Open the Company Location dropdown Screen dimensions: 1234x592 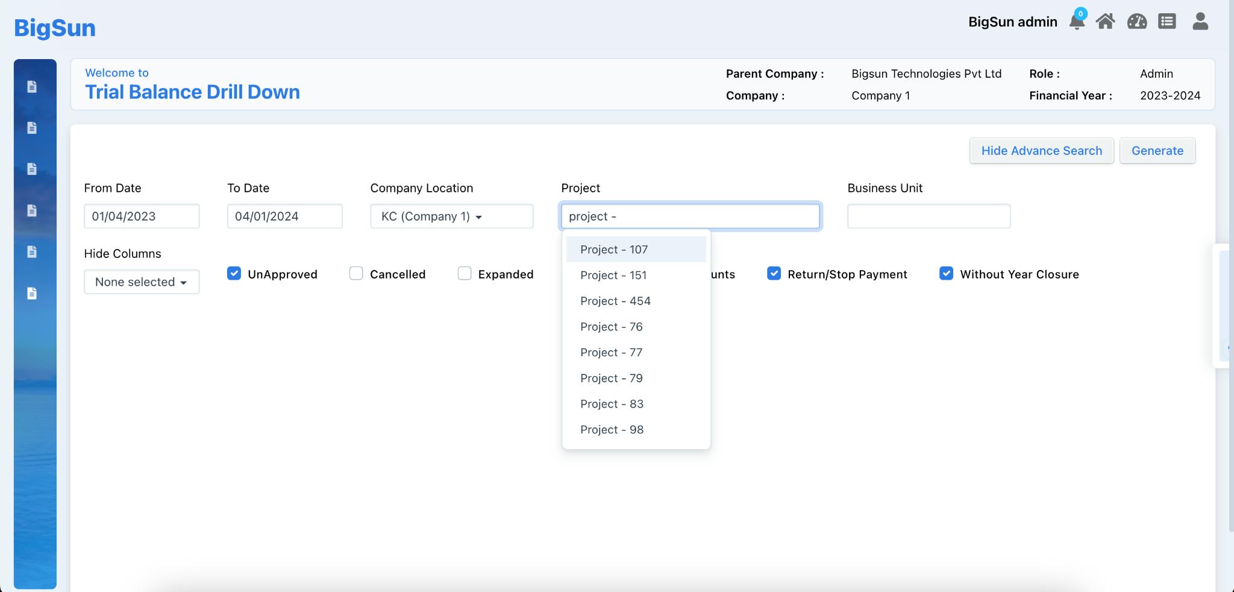pyautogui.click(x=451, y=216)
